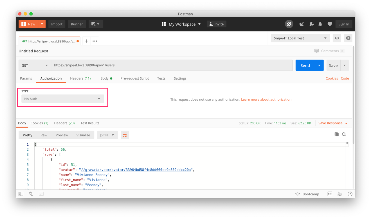This screenshot has height=219, width=371.
Task: Switch to the Params tab
Action: coord(26,78)
